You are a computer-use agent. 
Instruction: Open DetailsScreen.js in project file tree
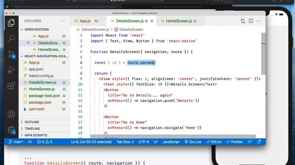click(44, 82)
